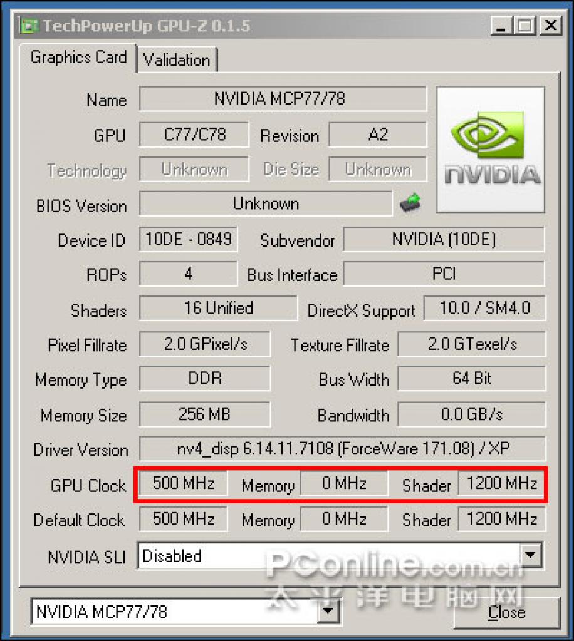Click the Texture Fillrate value 2.0 GTexel/s

(x=472, y=344)
